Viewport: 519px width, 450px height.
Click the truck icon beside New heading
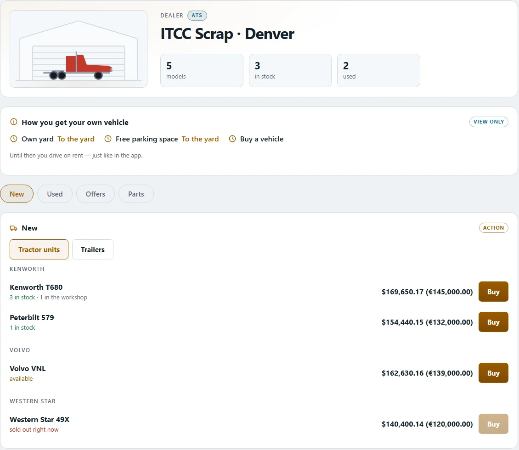click(14, 228)
